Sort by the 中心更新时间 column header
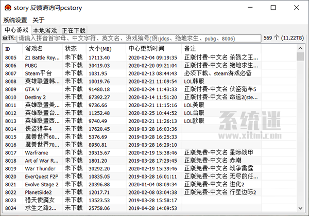Screen dimensions: 309x216 point(153,49)
